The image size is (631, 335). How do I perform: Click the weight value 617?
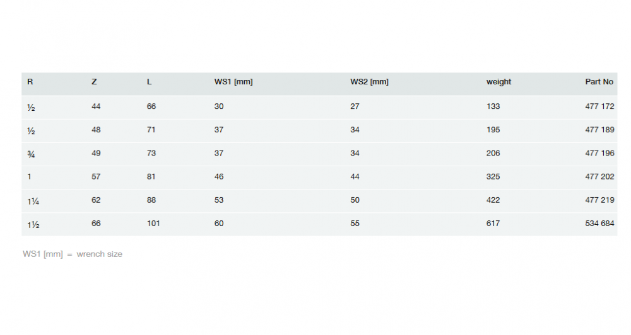[x=493, y=224]
